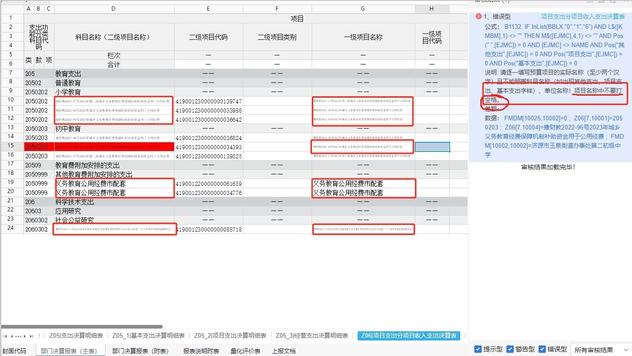632x356 pixels.
Task: Switch to Z05_2|项目支出决算明细表 sheet
Action: coord(230,335)
